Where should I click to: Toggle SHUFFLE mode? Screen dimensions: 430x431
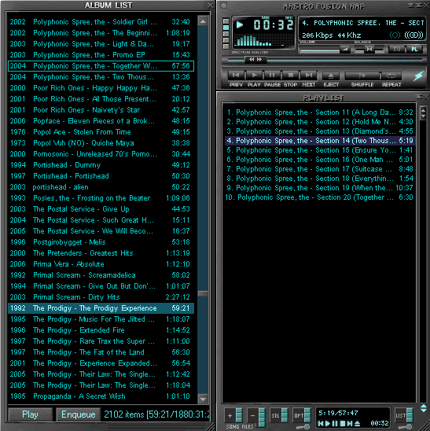[x=362, y=76]
